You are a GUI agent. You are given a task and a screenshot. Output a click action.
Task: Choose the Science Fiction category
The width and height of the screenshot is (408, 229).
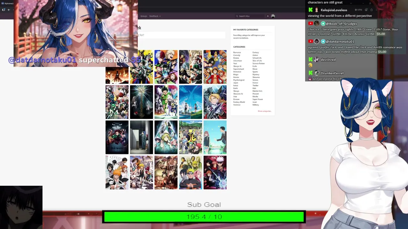point(259,64)
